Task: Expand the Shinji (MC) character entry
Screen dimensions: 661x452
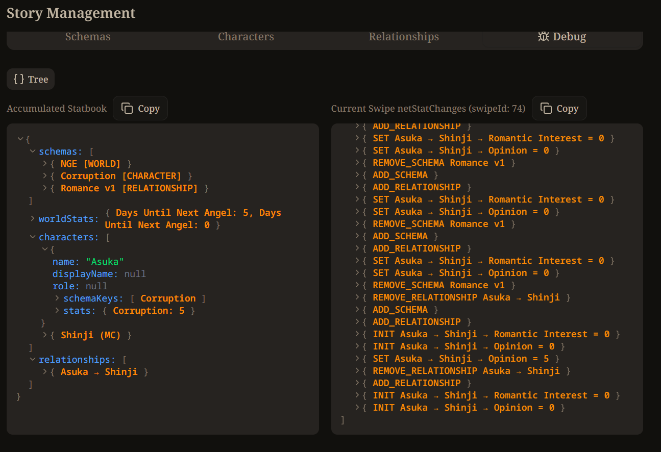Action: coord(46,335)
